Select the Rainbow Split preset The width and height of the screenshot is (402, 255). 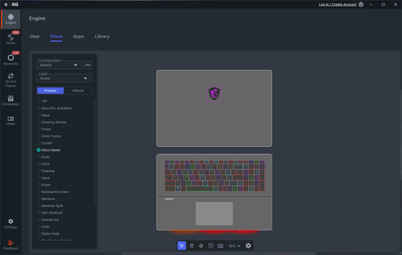(x=50, y=205)
